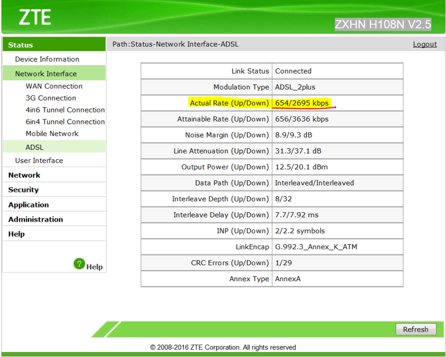Image resolution: width=446 pixels, height=357 pixels.
Task: Click the Actual Rate (Up/Down) label
Action: pos(229,103)
